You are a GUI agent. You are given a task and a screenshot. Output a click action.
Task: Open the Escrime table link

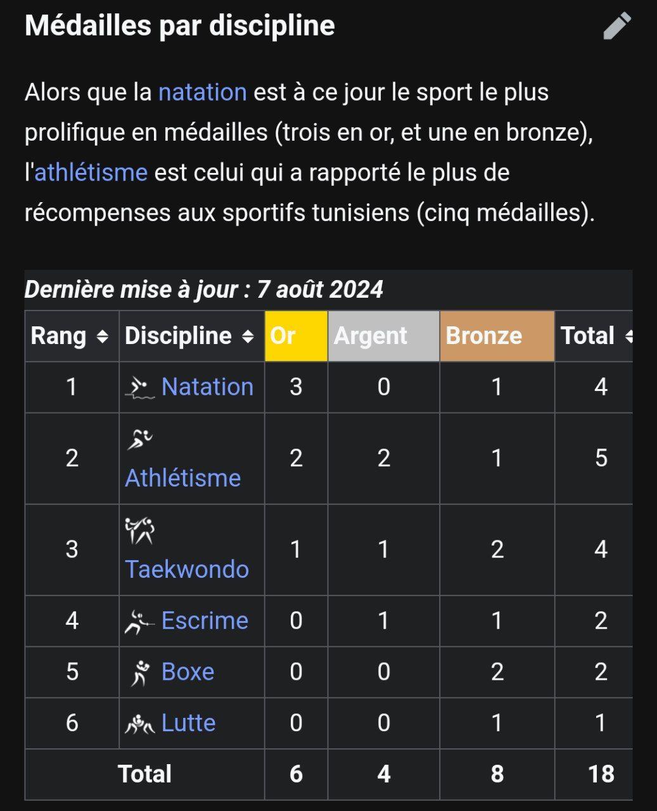(x=205, y=620)
